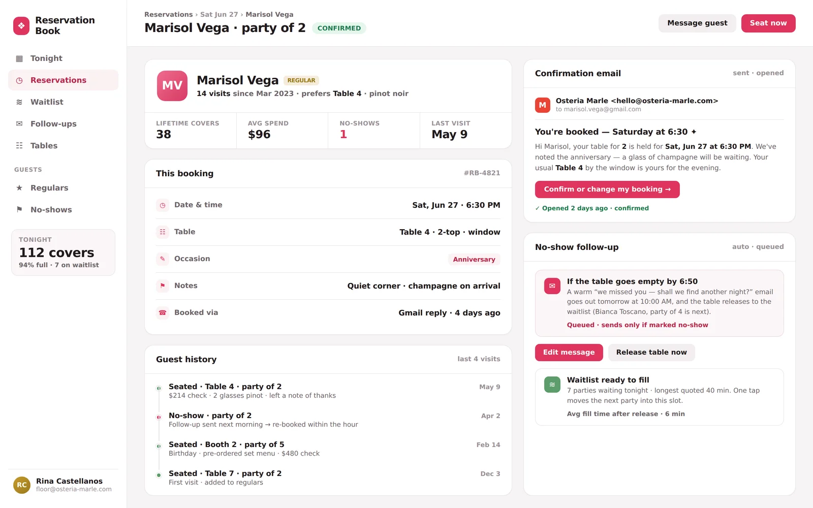Click 'Opened 2 days ago · confirmed' status
Screen dimensions: 813x508
point(592,208)
